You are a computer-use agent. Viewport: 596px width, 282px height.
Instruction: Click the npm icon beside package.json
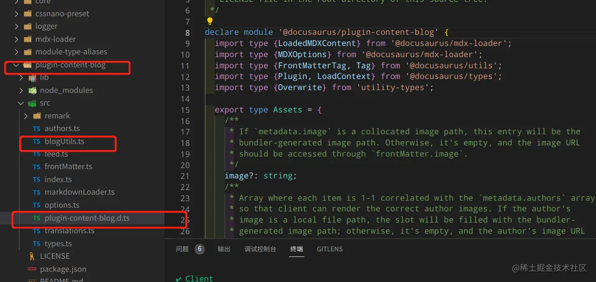(32, 269)
